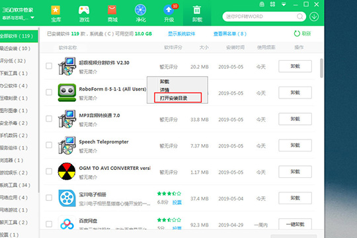Select 卸载 in the context menu
The width and height of the screenshot is (357, 238).
pos(165,81)
